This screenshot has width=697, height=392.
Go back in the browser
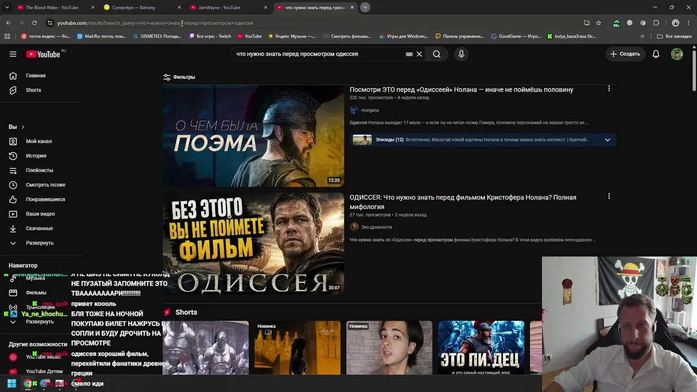tap(8, 23)
